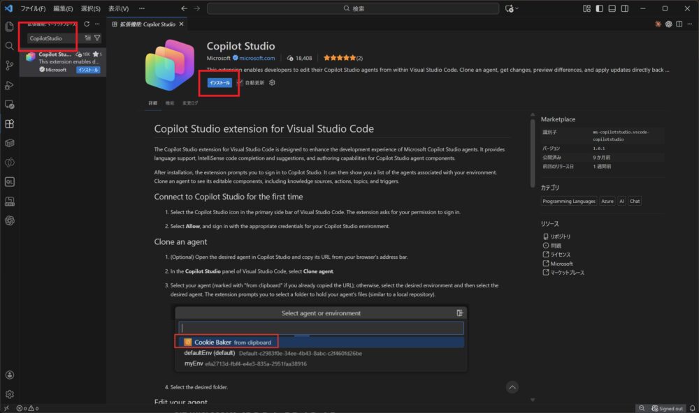Toggle primary side bar visibility
The image size is (699, 413).
598,8
